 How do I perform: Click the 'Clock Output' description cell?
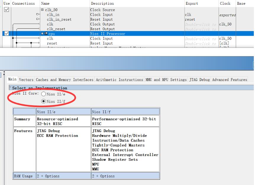pyautogui.click(x=102, y=24)
